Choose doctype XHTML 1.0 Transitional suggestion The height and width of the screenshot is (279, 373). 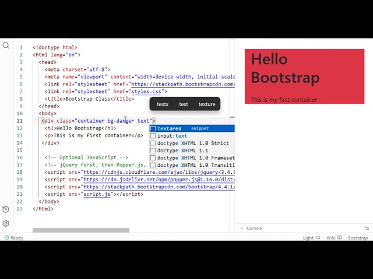tap(192, 165)
